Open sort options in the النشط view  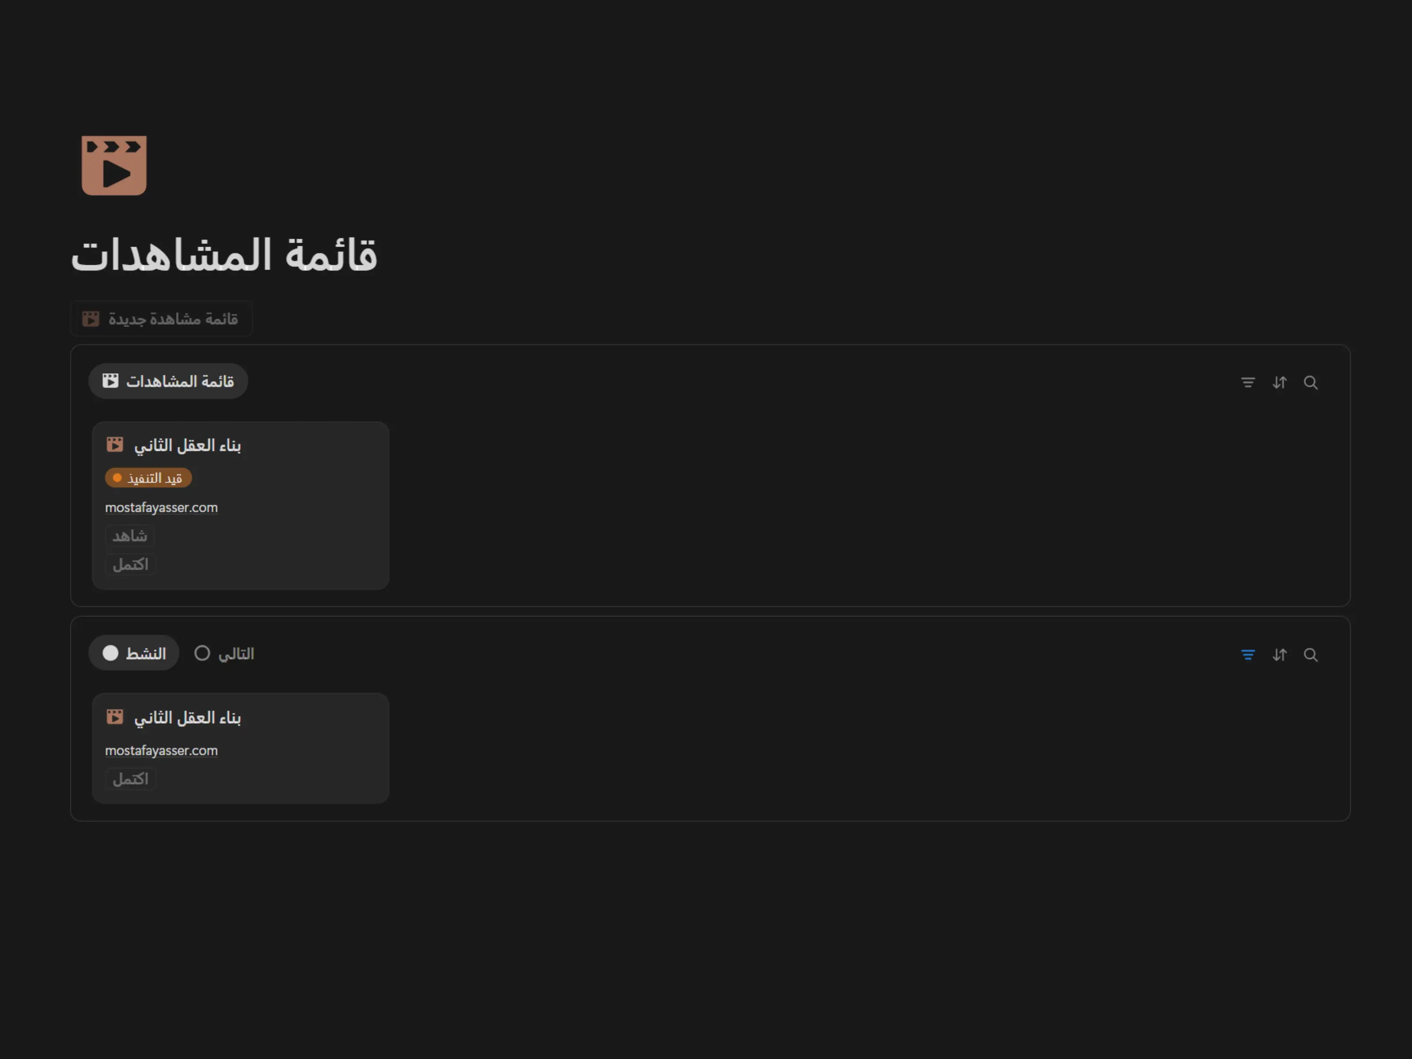(1279, 654)
